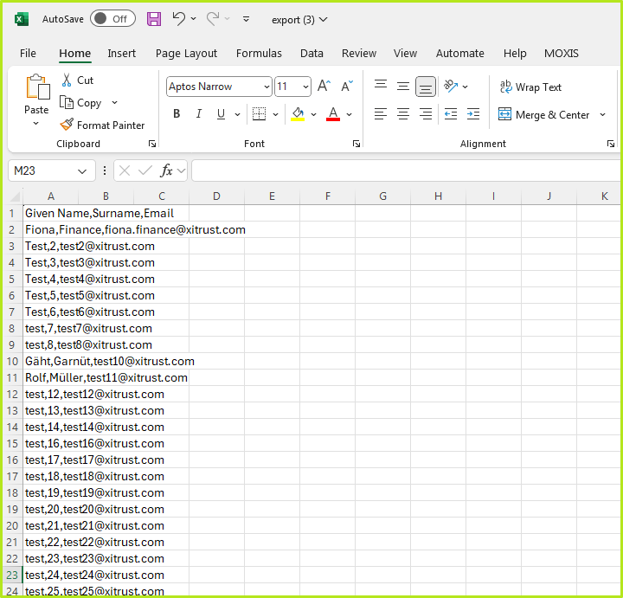This screenshot has height=598, width=623.
Task: Open the Formulas ribbon tab
Action: coord(259,54)
